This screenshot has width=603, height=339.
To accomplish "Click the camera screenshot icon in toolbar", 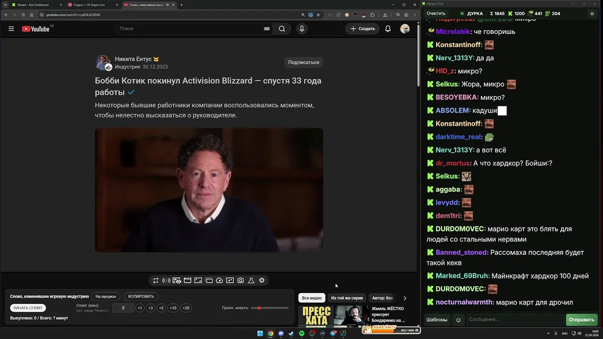I will (x=241, y=281).
